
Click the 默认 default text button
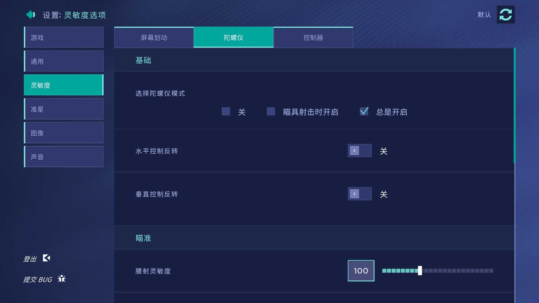pos(484,15)
